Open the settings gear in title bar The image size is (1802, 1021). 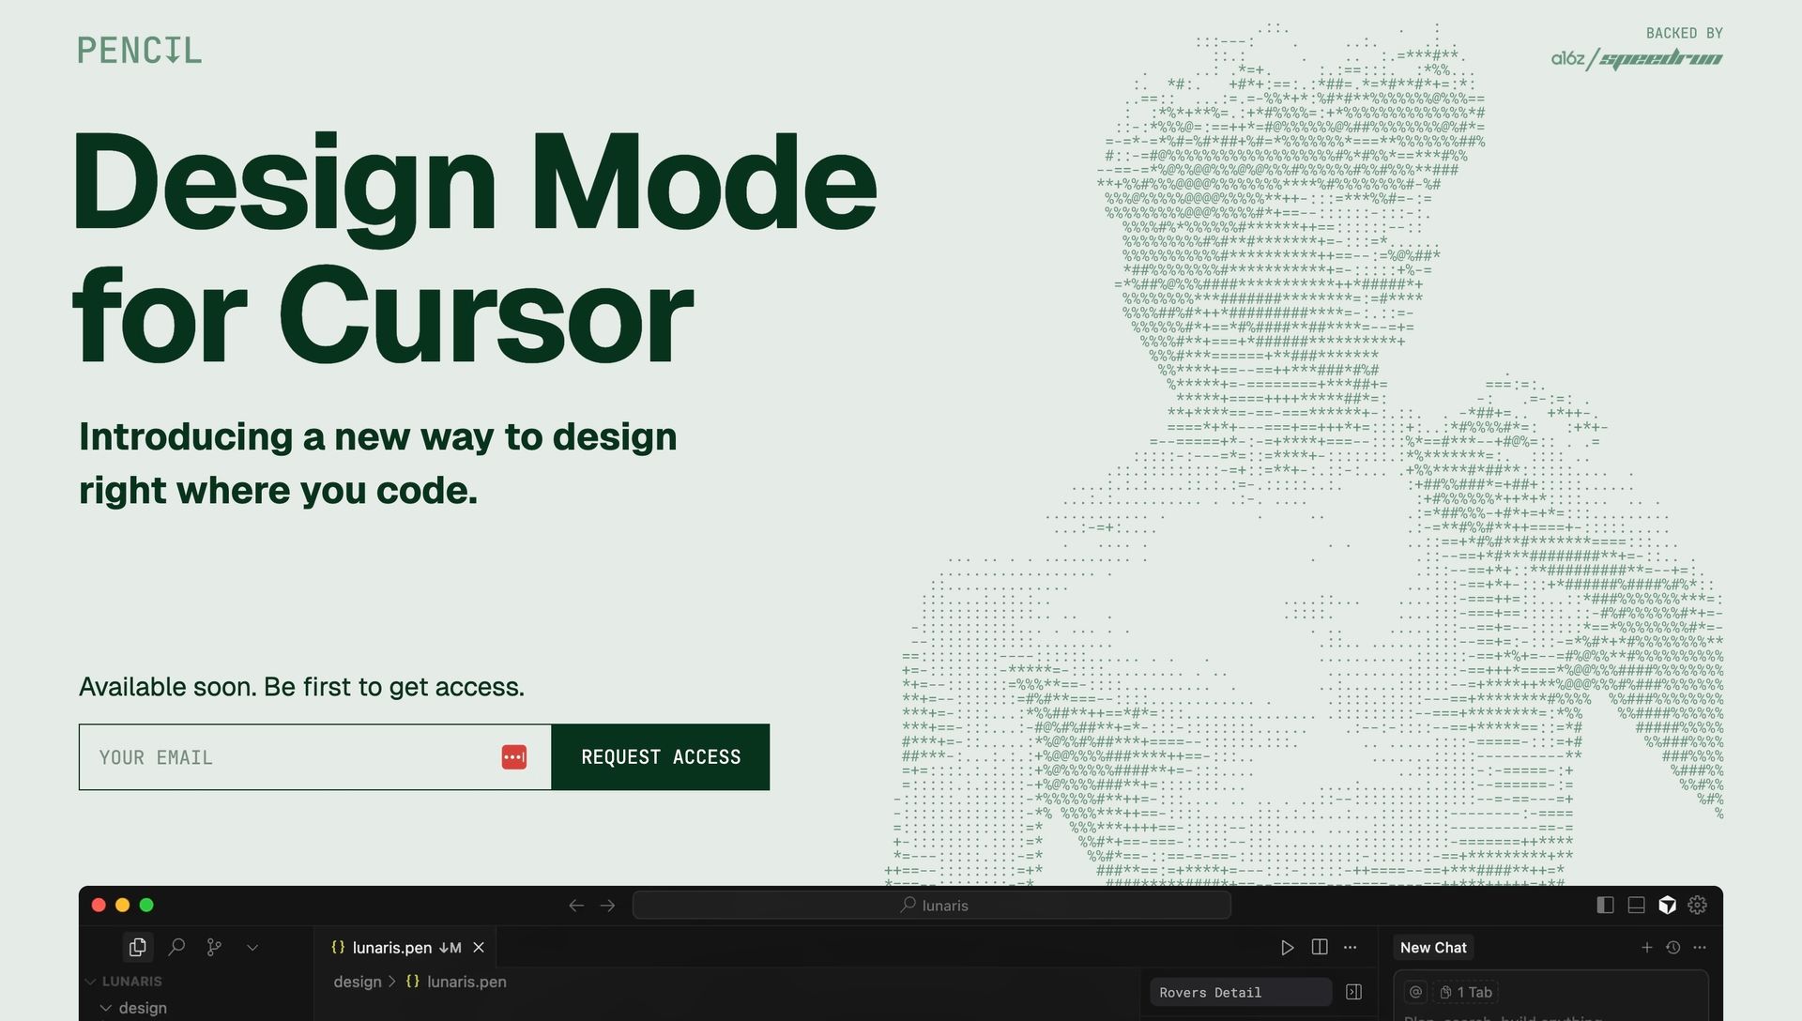pos(1697,905)
